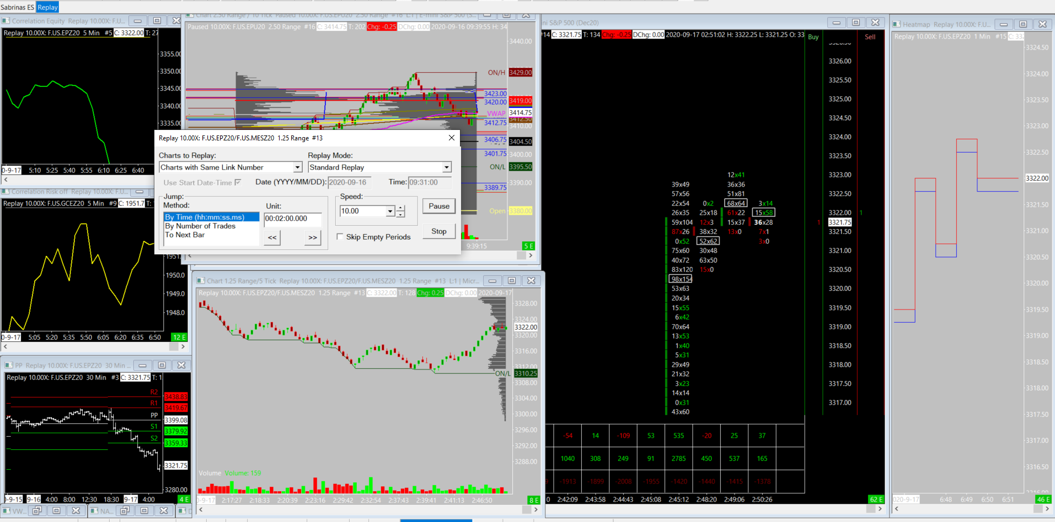Click the 52x62 boxed footprint cell

click(x=708, y=241)
